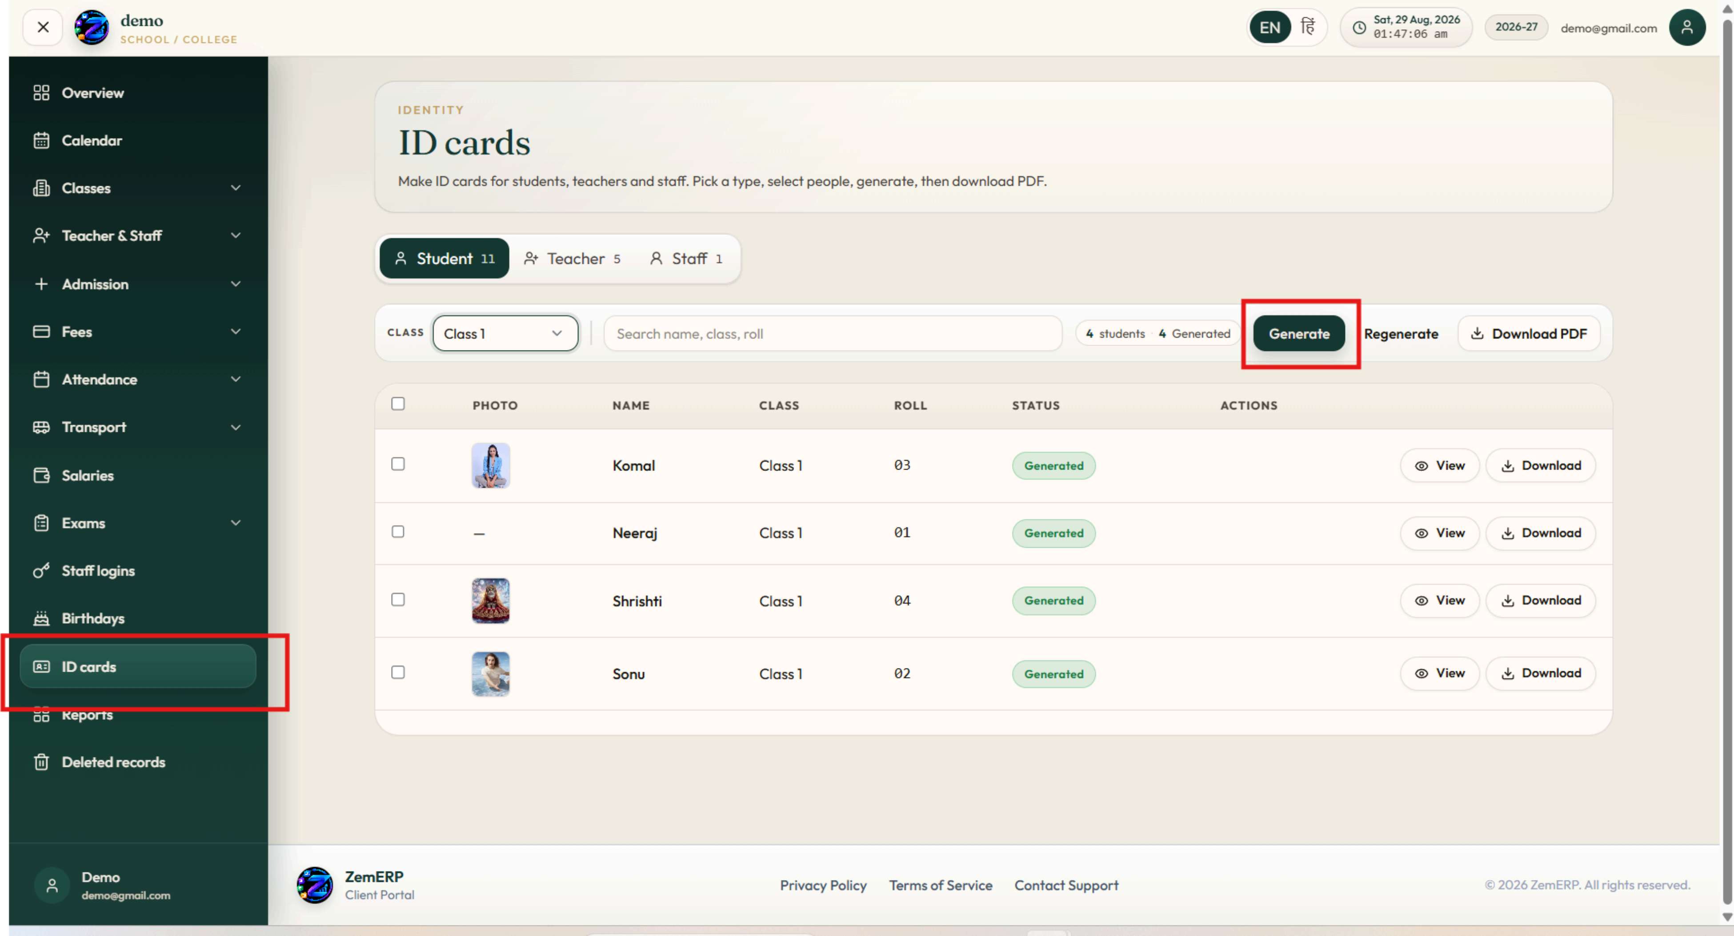The height and width of the screenshot is (936, 1734).
Task: Click Download PDF button
Action: click(x=1529, y=334)
